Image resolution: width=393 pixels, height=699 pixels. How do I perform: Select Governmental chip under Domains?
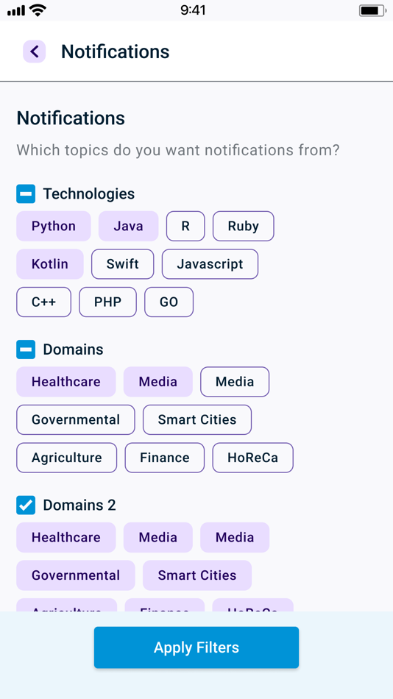(x=76, y=419)
